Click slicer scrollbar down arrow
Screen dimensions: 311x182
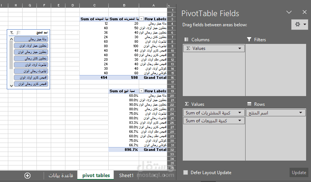pos(11,86)
